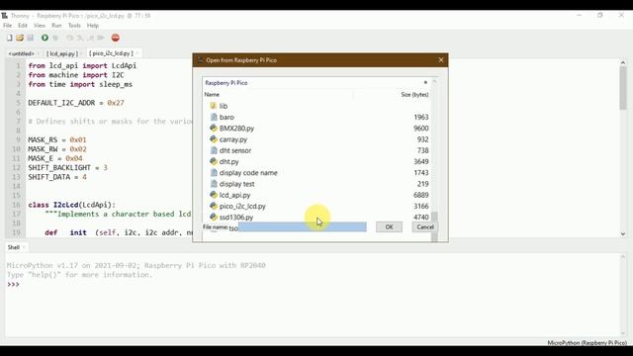This screenshot has height=356, width=633.
Task: Select pico_i2c_lcd.py file name in the list
Action: 242,206
